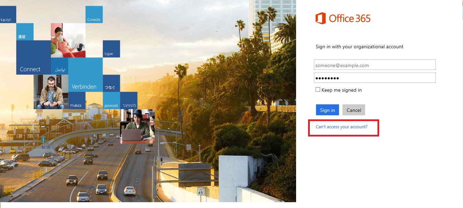
Task: Open Can't access your account link
Action: pos(341,127)
